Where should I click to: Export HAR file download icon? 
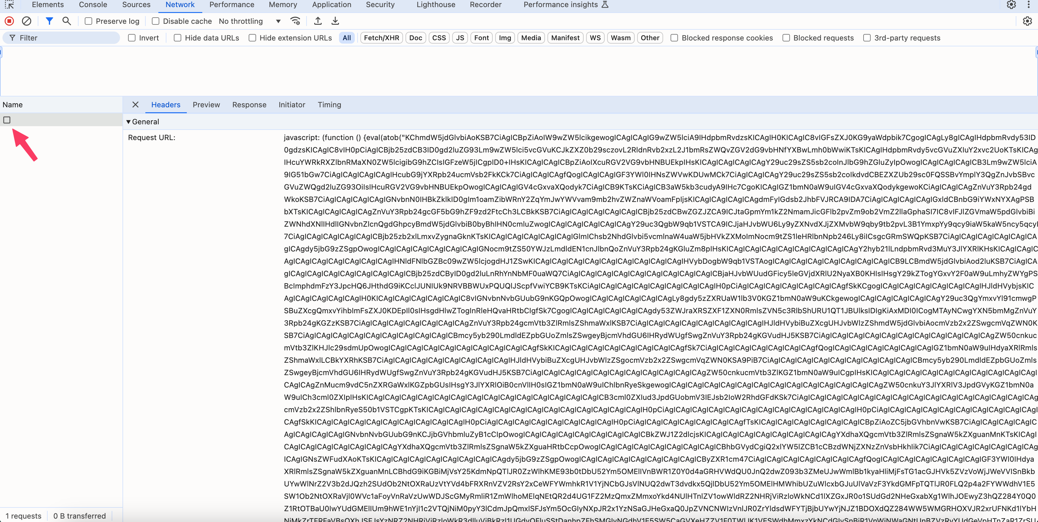pos(335,21)
